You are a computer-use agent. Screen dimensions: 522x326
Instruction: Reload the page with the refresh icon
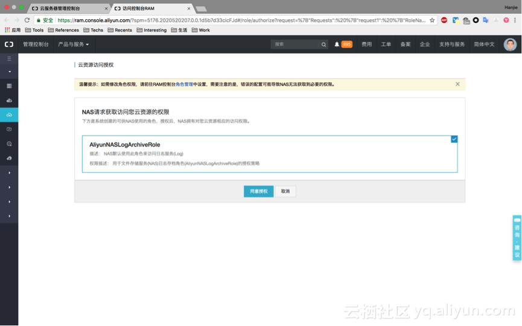(27, 20)
